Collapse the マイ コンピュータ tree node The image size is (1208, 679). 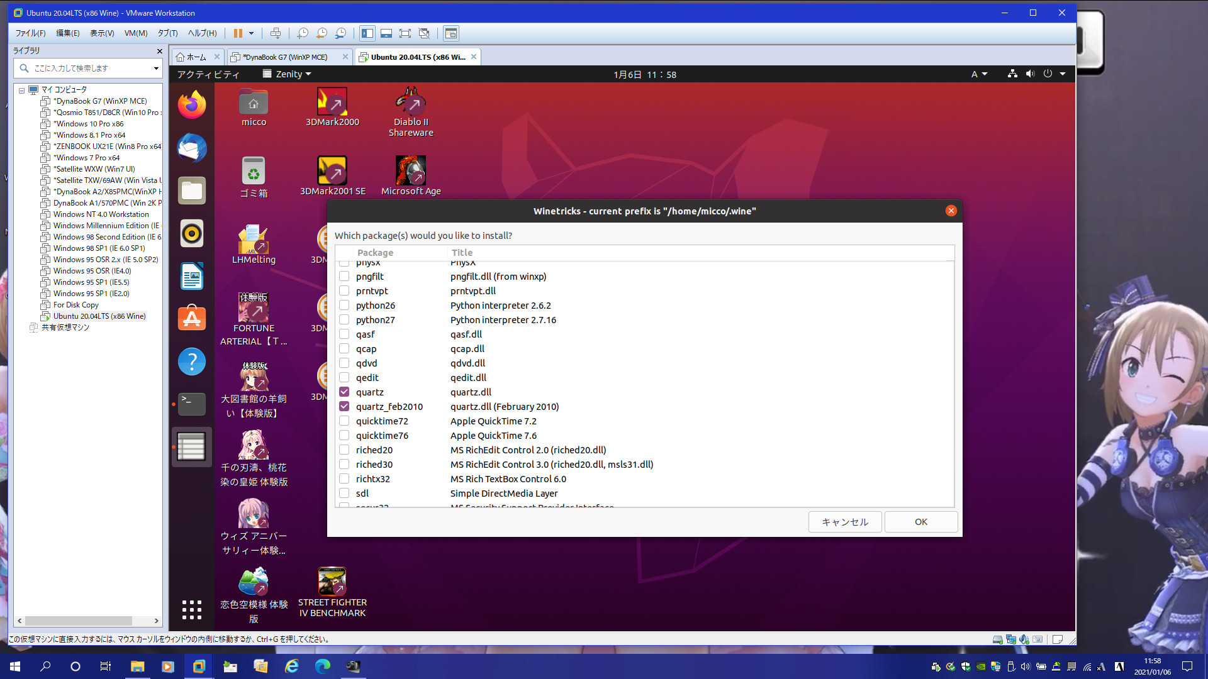[x=21, y=90]
